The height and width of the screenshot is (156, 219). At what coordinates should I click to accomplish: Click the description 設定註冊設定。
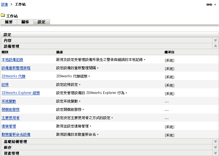tap(69, 85)
